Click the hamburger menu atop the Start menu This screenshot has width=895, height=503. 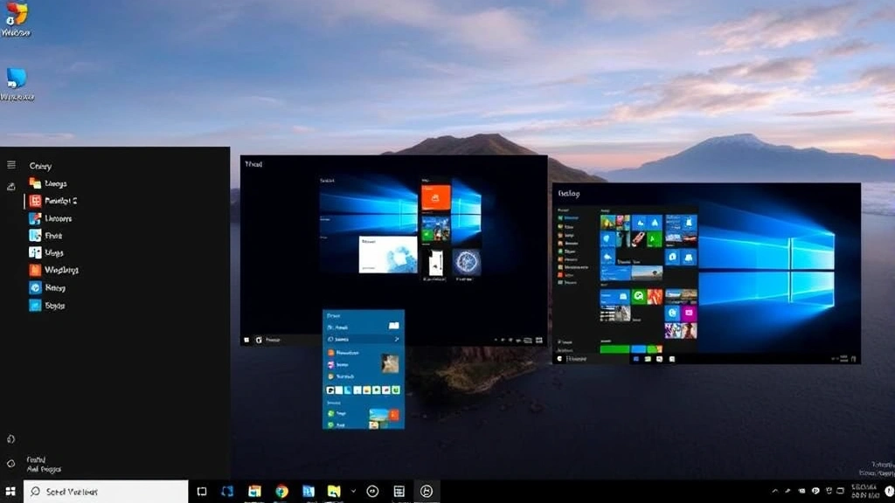tap(10, 166)
